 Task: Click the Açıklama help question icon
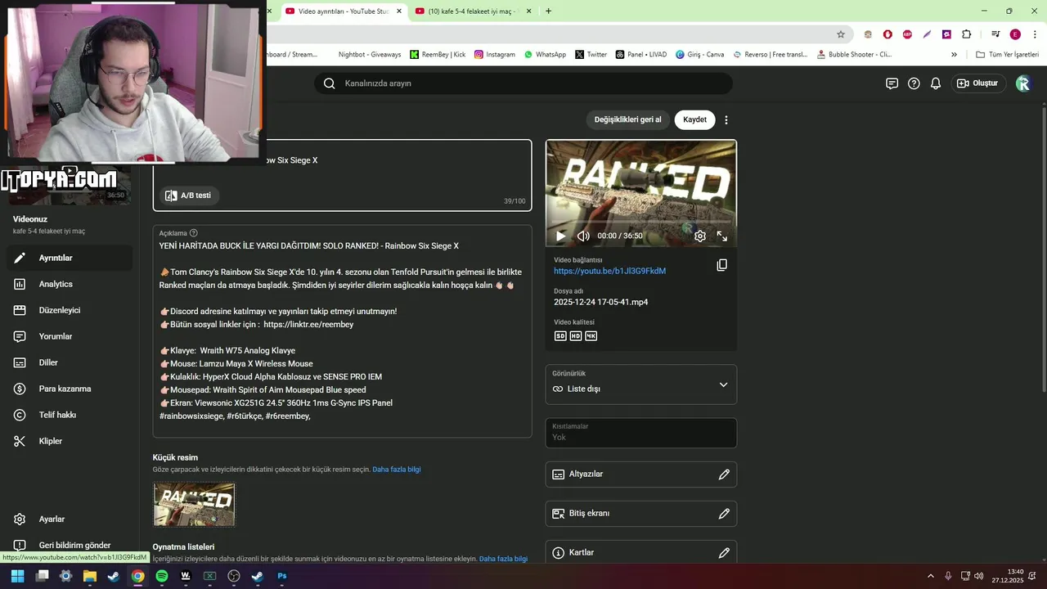pyautogui.click(x=193, y=233)
